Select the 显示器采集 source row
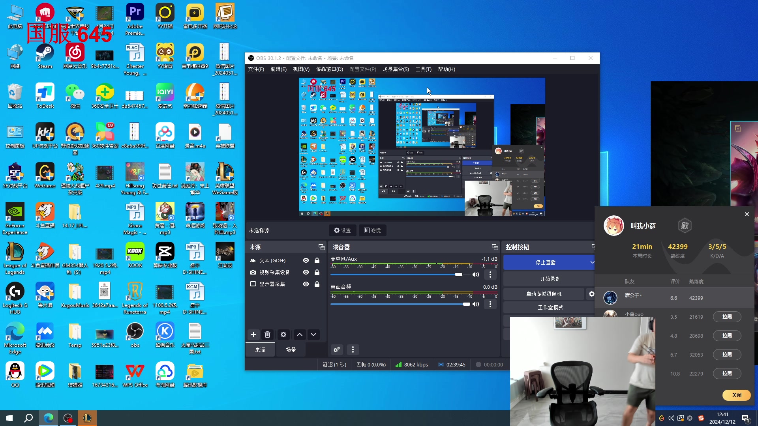 tap(285, 284)
